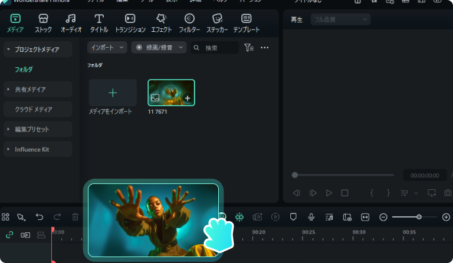Open the audio mixer music-list icon
453x263 pixels.
(x=329, y=217)
